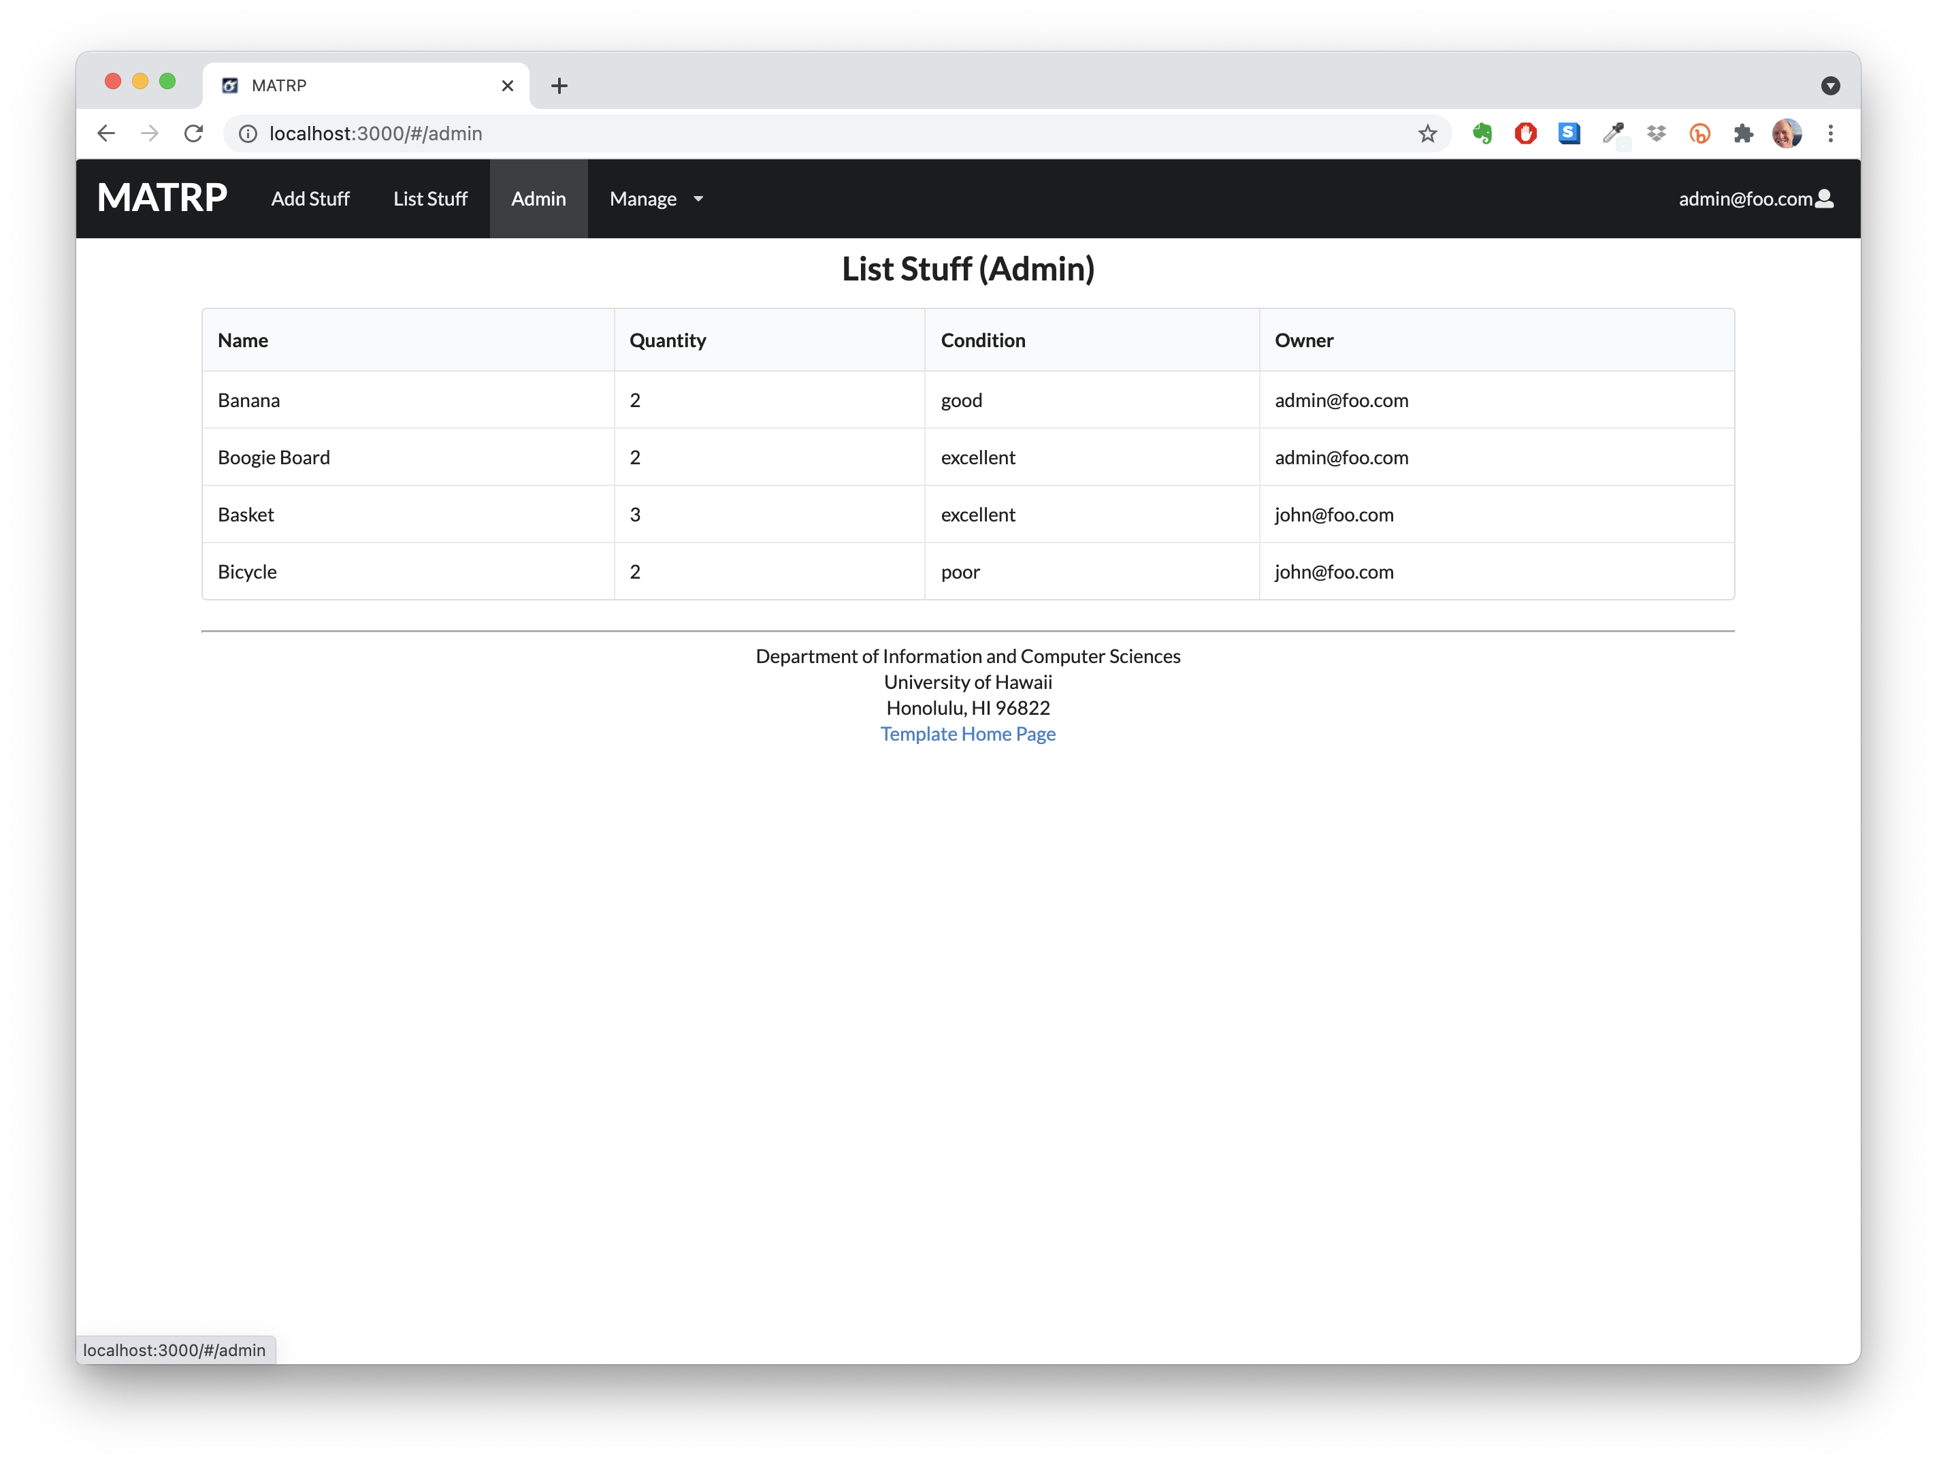Image resolution: width=1937 pixels, height=1465 pixels.
Task: Reload the page
Action: (x=193, y=133)
